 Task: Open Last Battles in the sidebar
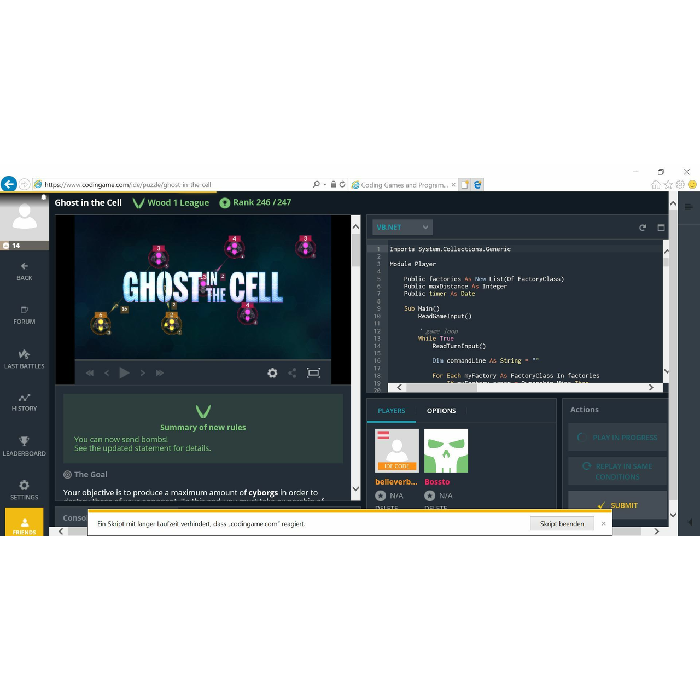pos(24,359)
